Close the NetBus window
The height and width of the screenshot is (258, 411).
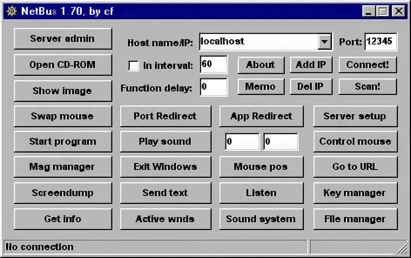399,11
